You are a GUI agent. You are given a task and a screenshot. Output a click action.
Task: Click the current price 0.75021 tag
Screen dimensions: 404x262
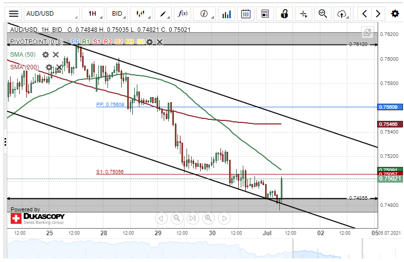390,179
